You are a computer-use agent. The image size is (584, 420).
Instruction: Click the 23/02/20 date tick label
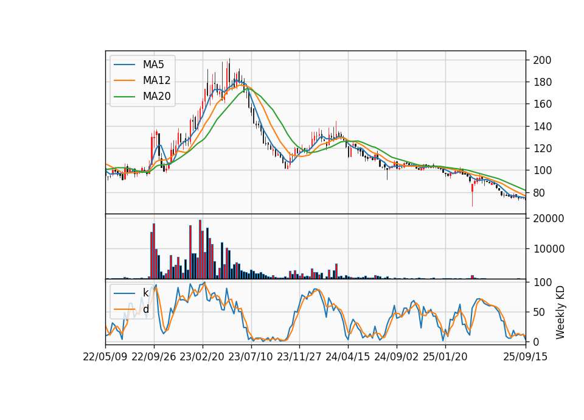202,357
